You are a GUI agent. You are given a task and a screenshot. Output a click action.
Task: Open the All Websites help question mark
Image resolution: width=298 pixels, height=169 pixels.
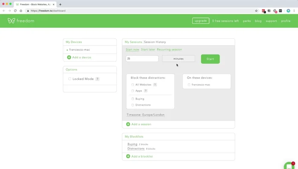pyautogui.click(x=155, y=85)
